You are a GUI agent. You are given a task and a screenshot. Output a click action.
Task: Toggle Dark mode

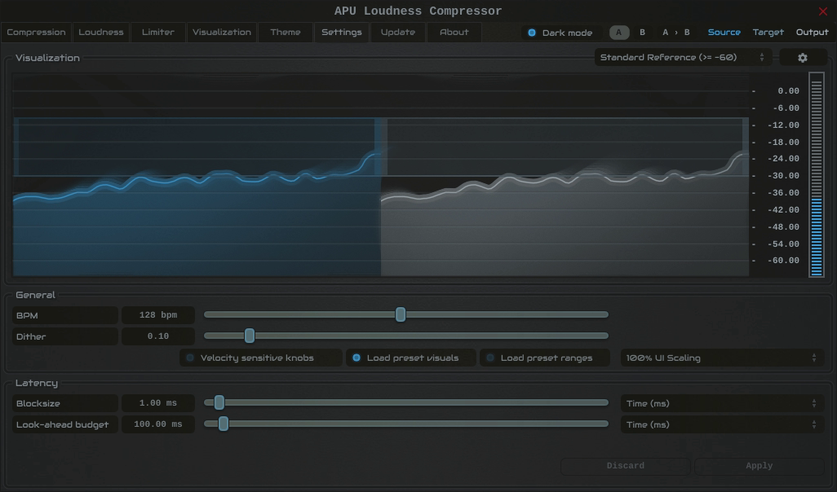(x=561, y=33)
